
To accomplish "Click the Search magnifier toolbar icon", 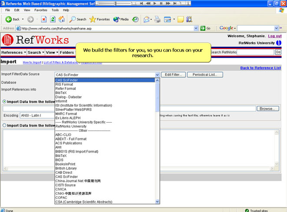I will (x=73, y=19).
